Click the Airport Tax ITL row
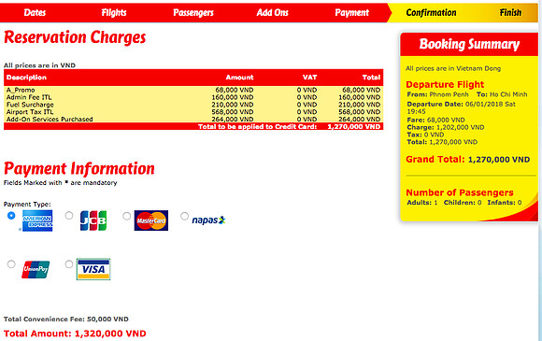The width and height of the screenshot is (542, 341). click(x=193, y=111)
